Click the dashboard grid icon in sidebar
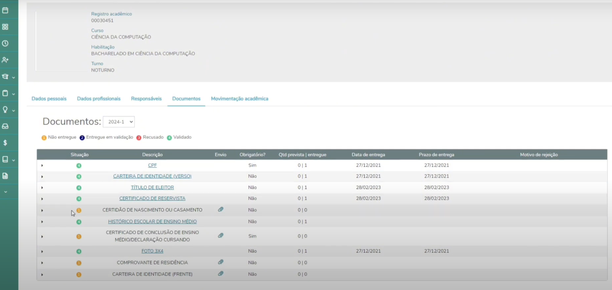Image resolution: width=612 pixels, height=290 pixels. 5,27
